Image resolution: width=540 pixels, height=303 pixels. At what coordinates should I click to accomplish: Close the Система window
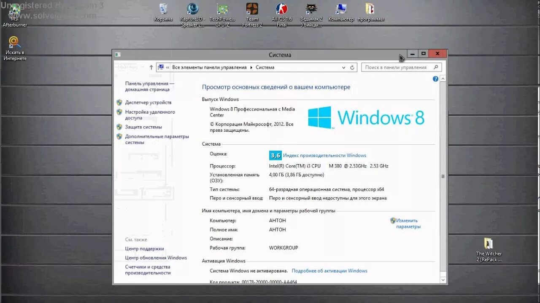[437, 53]
